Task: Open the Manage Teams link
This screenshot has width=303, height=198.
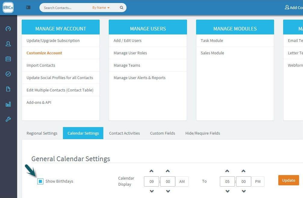Action: pyautogui.click(x=127, y=65)
